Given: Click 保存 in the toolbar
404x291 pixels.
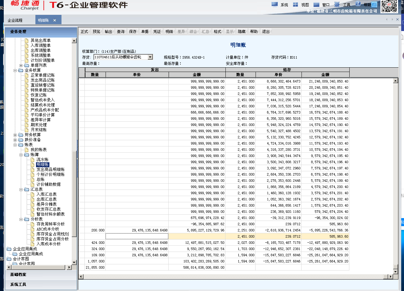Looking at the screenshot, I should pyautogui.click(x=133, y=32).
